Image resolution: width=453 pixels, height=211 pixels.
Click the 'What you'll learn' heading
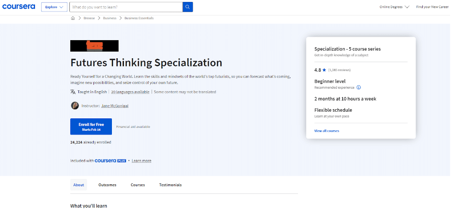click(x=88, y=206)
